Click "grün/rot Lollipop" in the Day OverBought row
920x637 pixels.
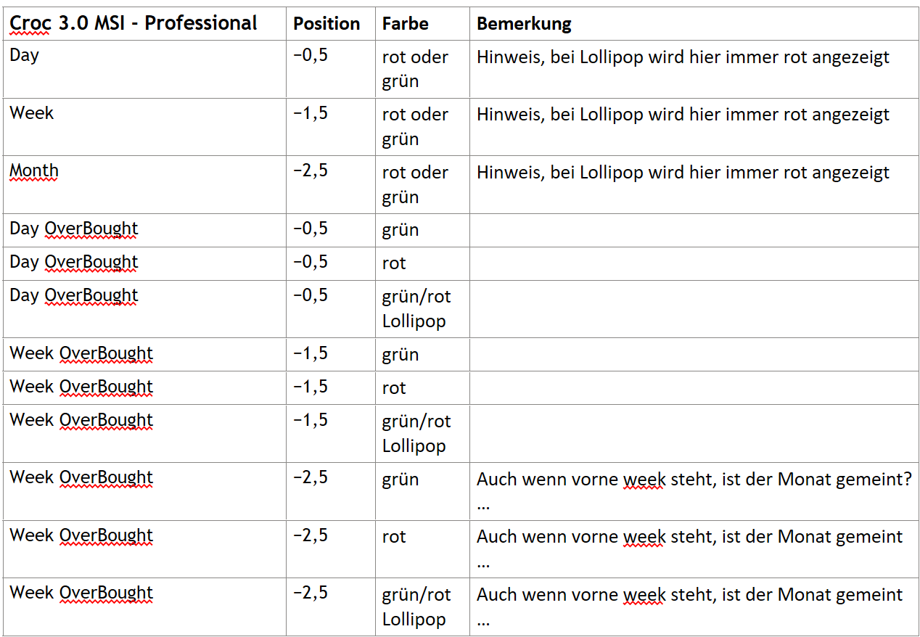click(416, 308)
